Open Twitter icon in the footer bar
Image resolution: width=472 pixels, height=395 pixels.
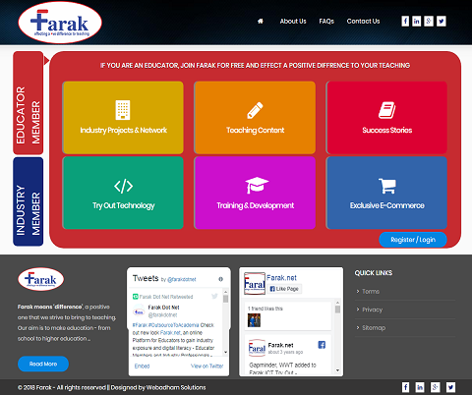[450, 387]
